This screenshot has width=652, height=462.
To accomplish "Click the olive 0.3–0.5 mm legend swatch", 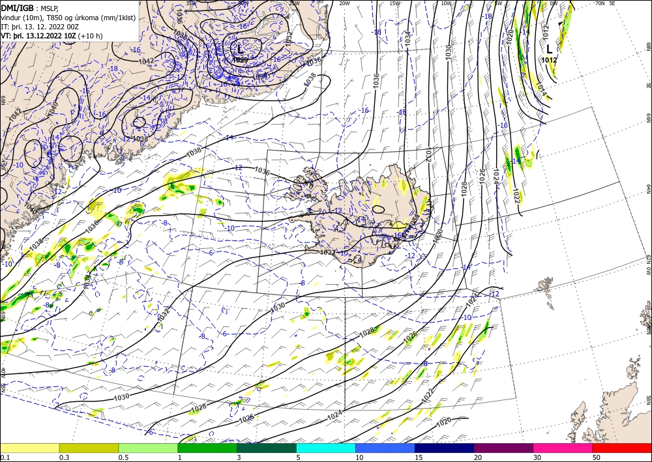I will point(89,448).
